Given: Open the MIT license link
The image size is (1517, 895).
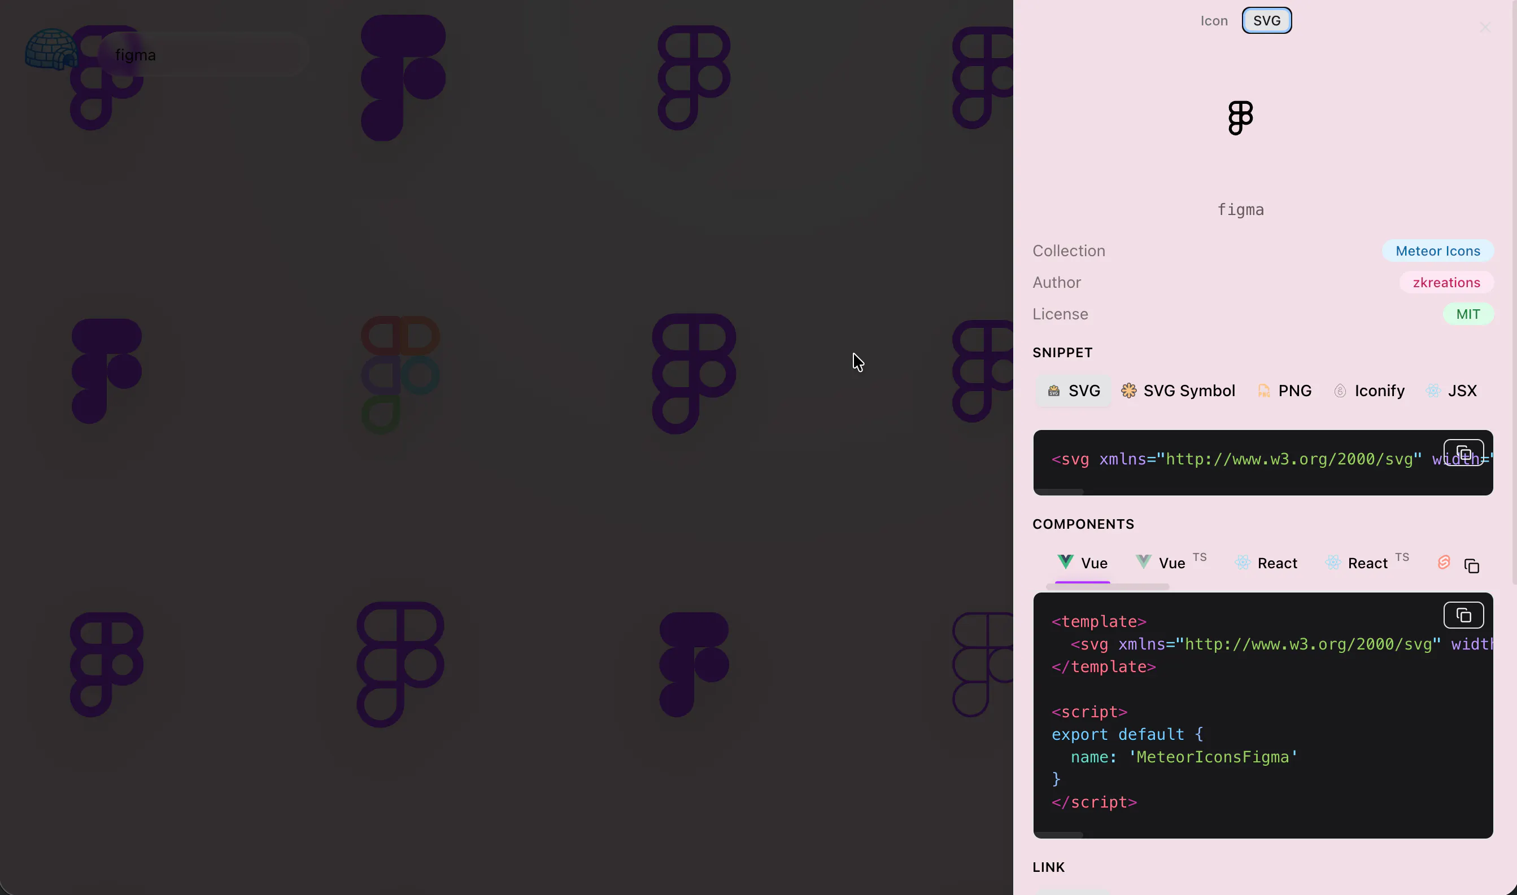Looking at the screenshot, I should 1467,314.
